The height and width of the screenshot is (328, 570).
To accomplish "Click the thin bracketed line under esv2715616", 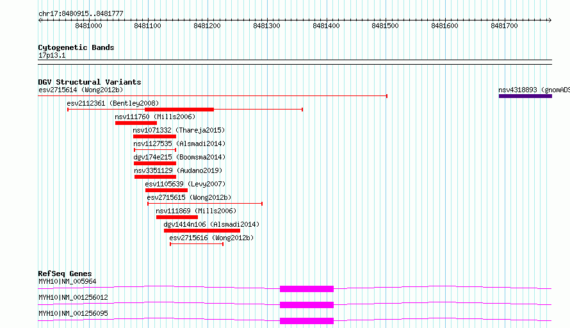I will point(197,244).
